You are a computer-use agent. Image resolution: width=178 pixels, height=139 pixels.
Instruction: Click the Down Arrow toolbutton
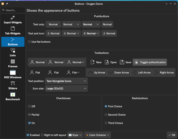[x=119, y=72]
